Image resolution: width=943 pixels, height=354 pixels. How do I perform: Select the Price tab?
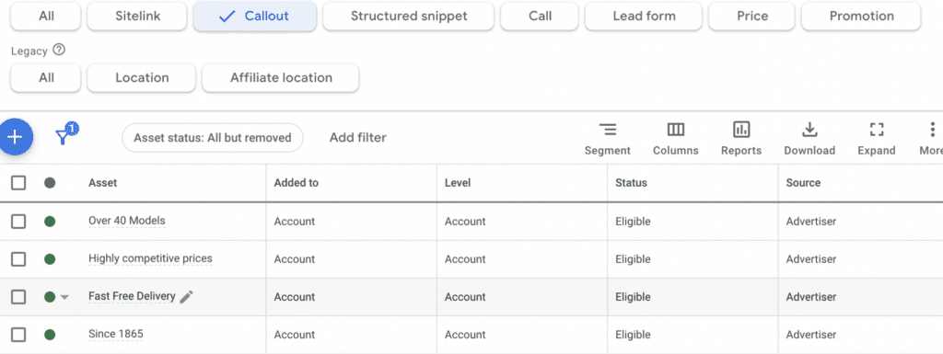pyautogui.click(x=751, y=17)
